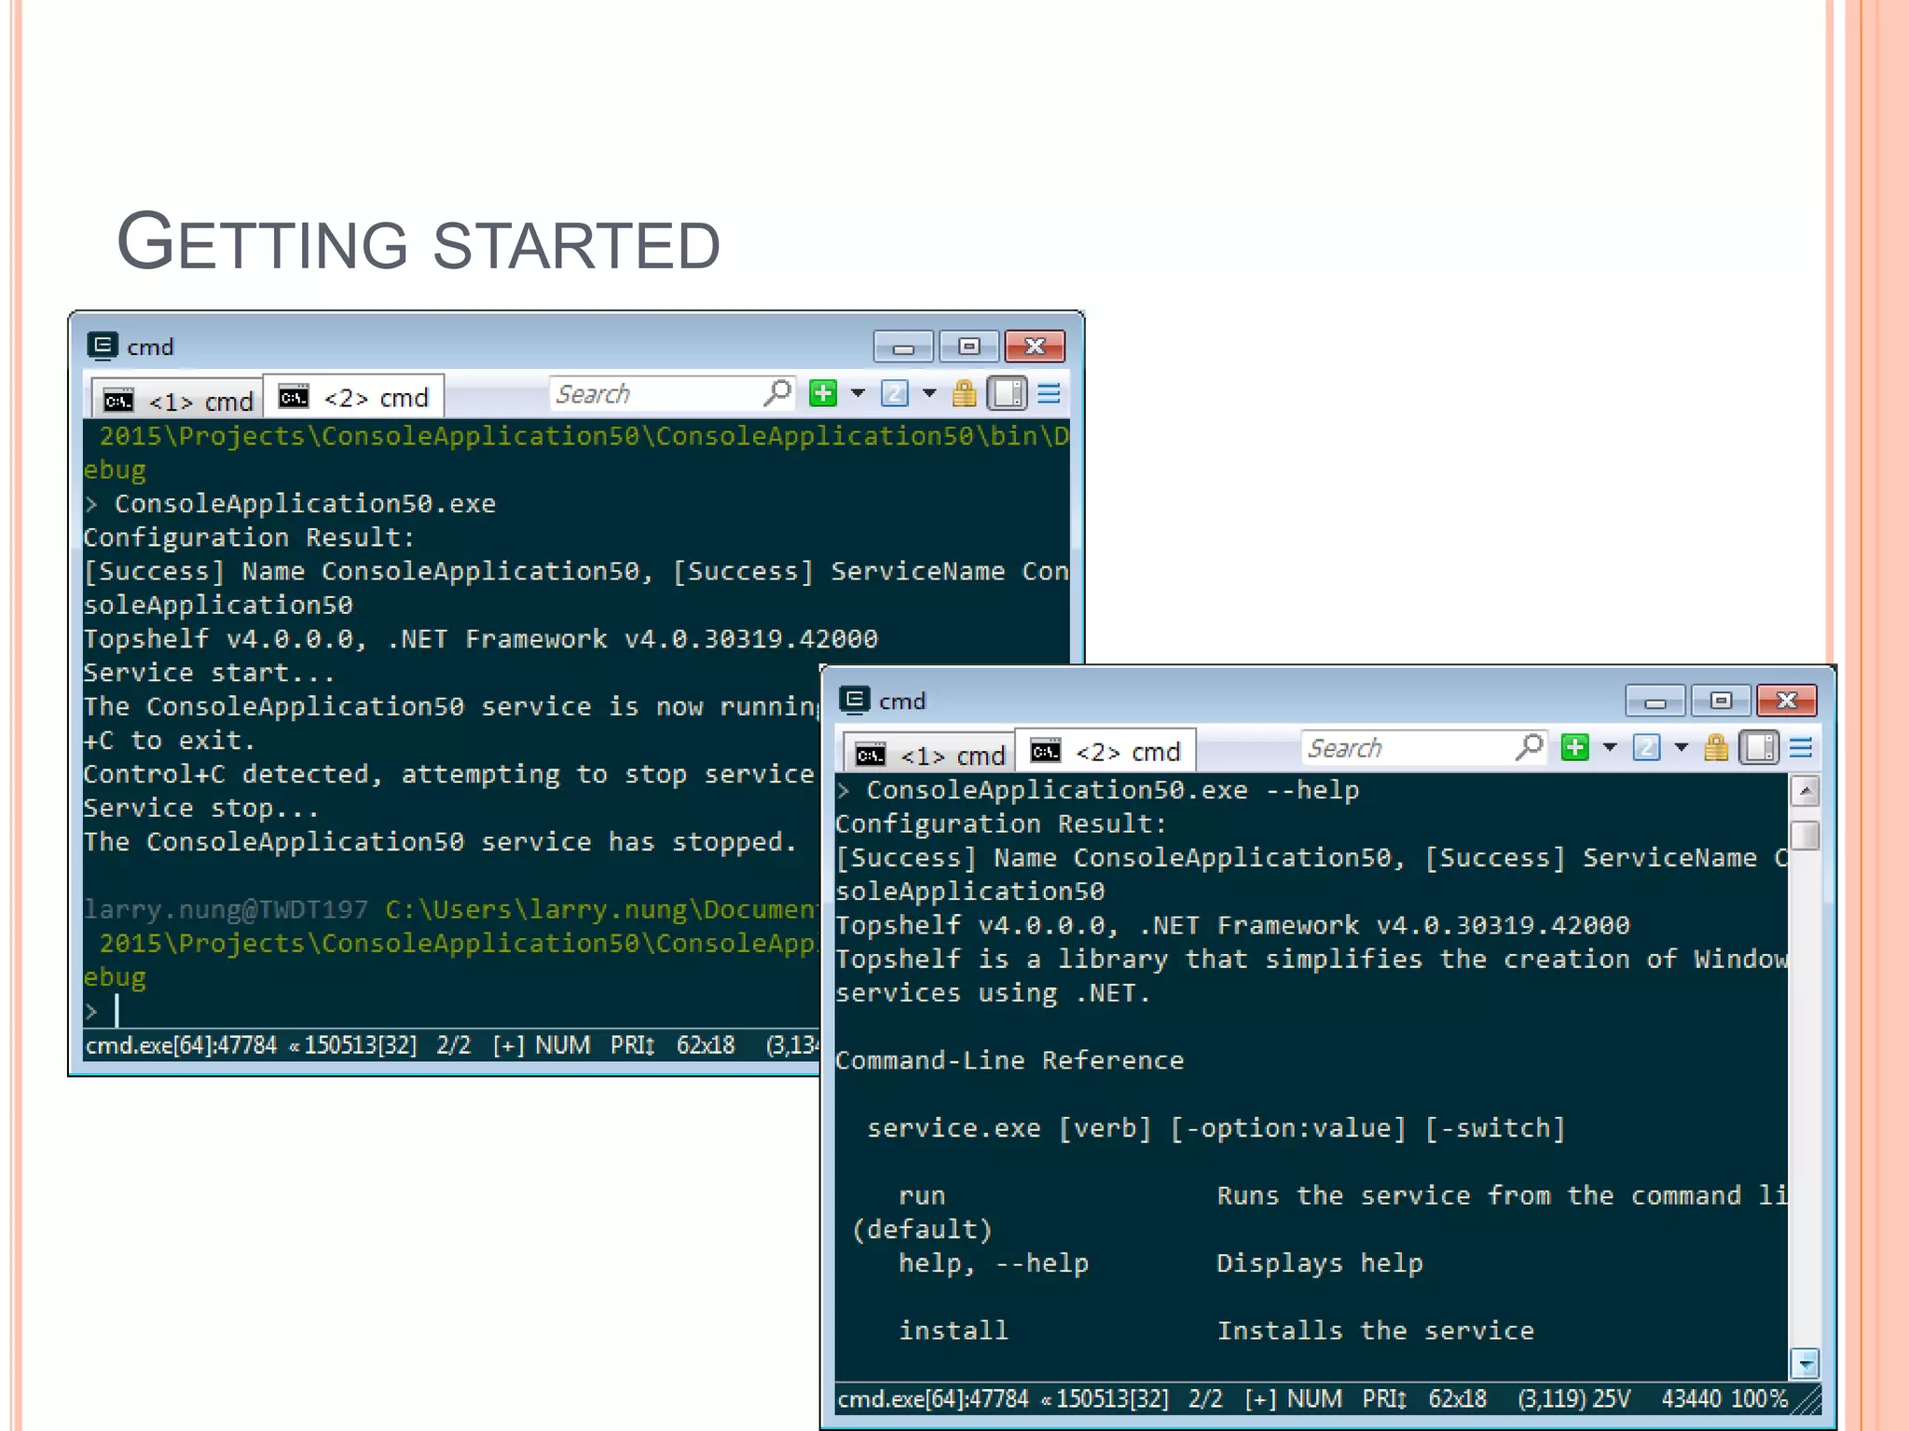The height and width of the screenshot is (1431, 1909).
Task: Click '62x18' size in back window status bar
Action: (x=706, y=1045)
